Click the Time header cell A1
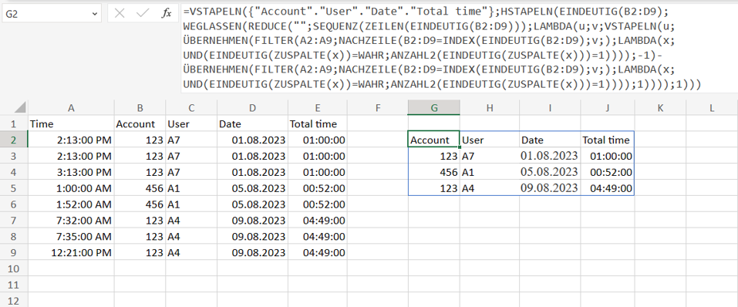This screenshot has width=738, height=307. [x=71, y=124]
